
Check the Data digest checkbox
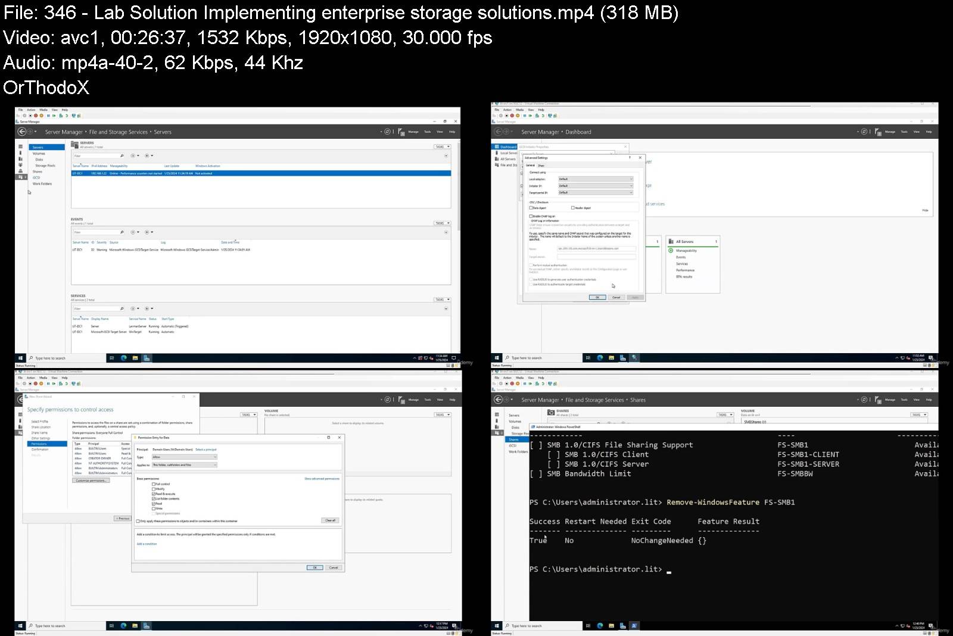[x=531, y=208]
